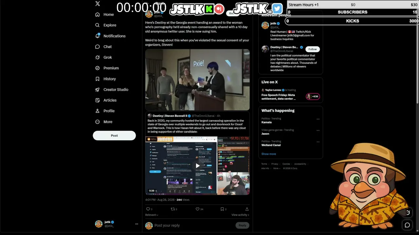Viewport: 419px width, 235px height.
Task: Click the 344 Views count
Action: 183,200
